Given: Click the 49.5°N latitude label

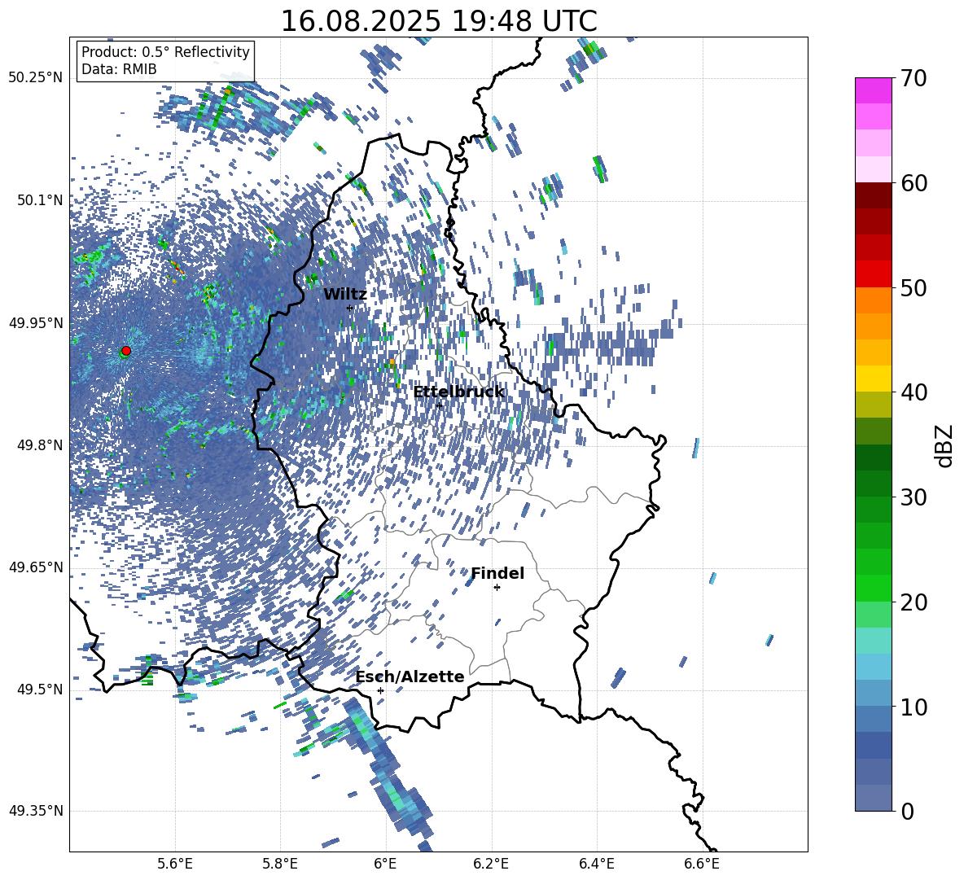Looking at the screenshot, I should pyautogui.click(x=40, y=690).
